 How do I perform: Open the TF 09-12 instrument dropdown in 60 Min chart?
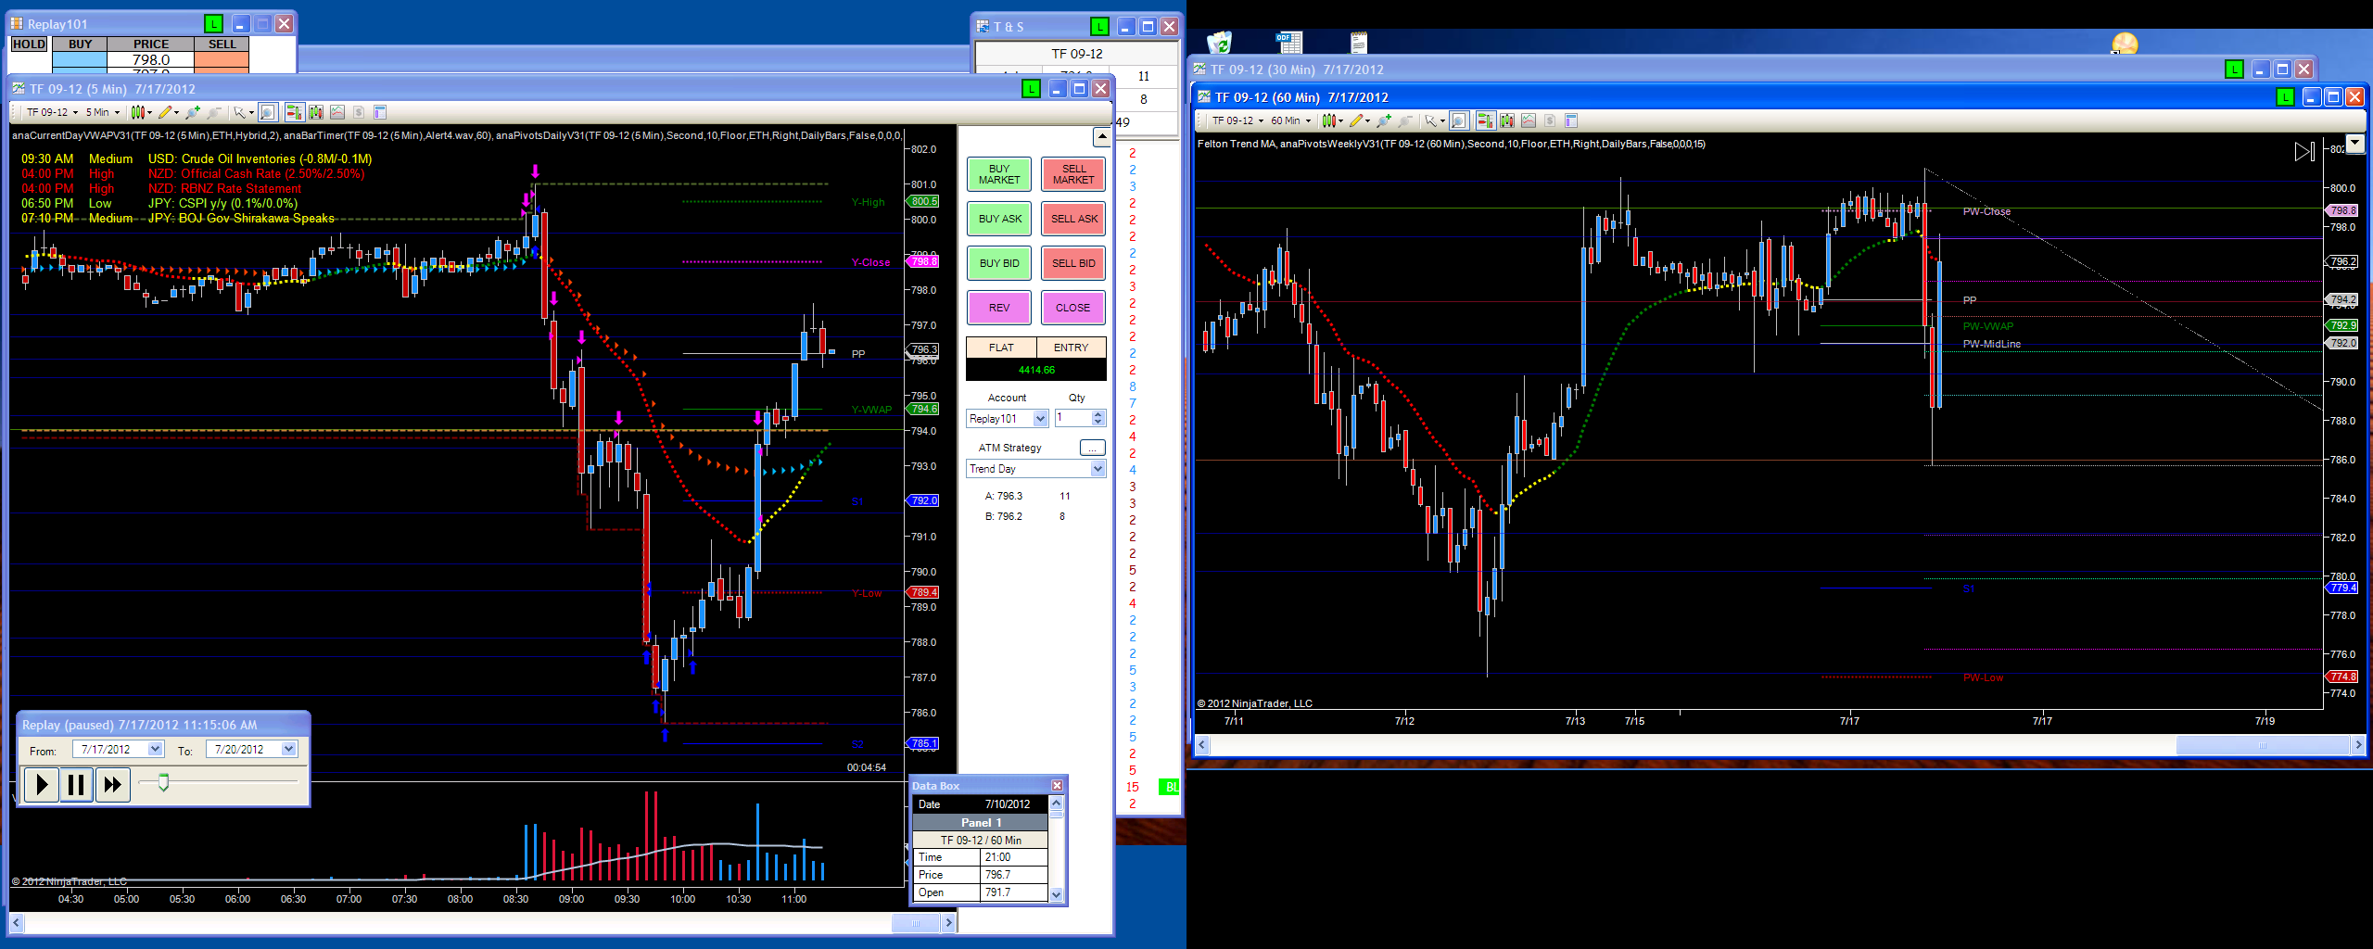coord(1237,120)
